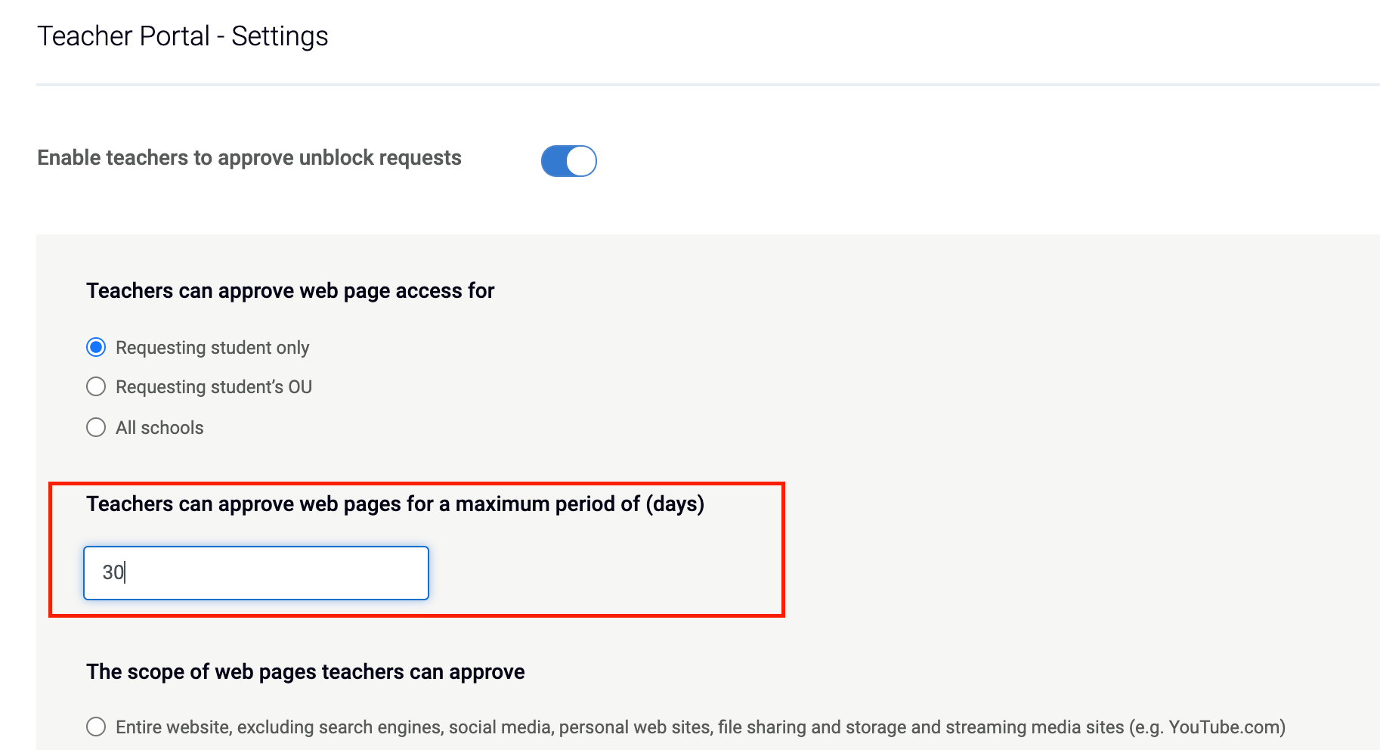Click the 'Teachers can approve web page access for' heading

290,291
